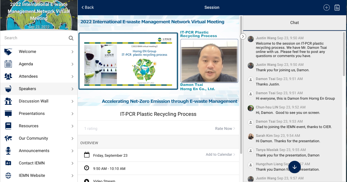Click the Attendees people icon
The height and width of the screenshot is (182, 347).
tap(8, 76)
